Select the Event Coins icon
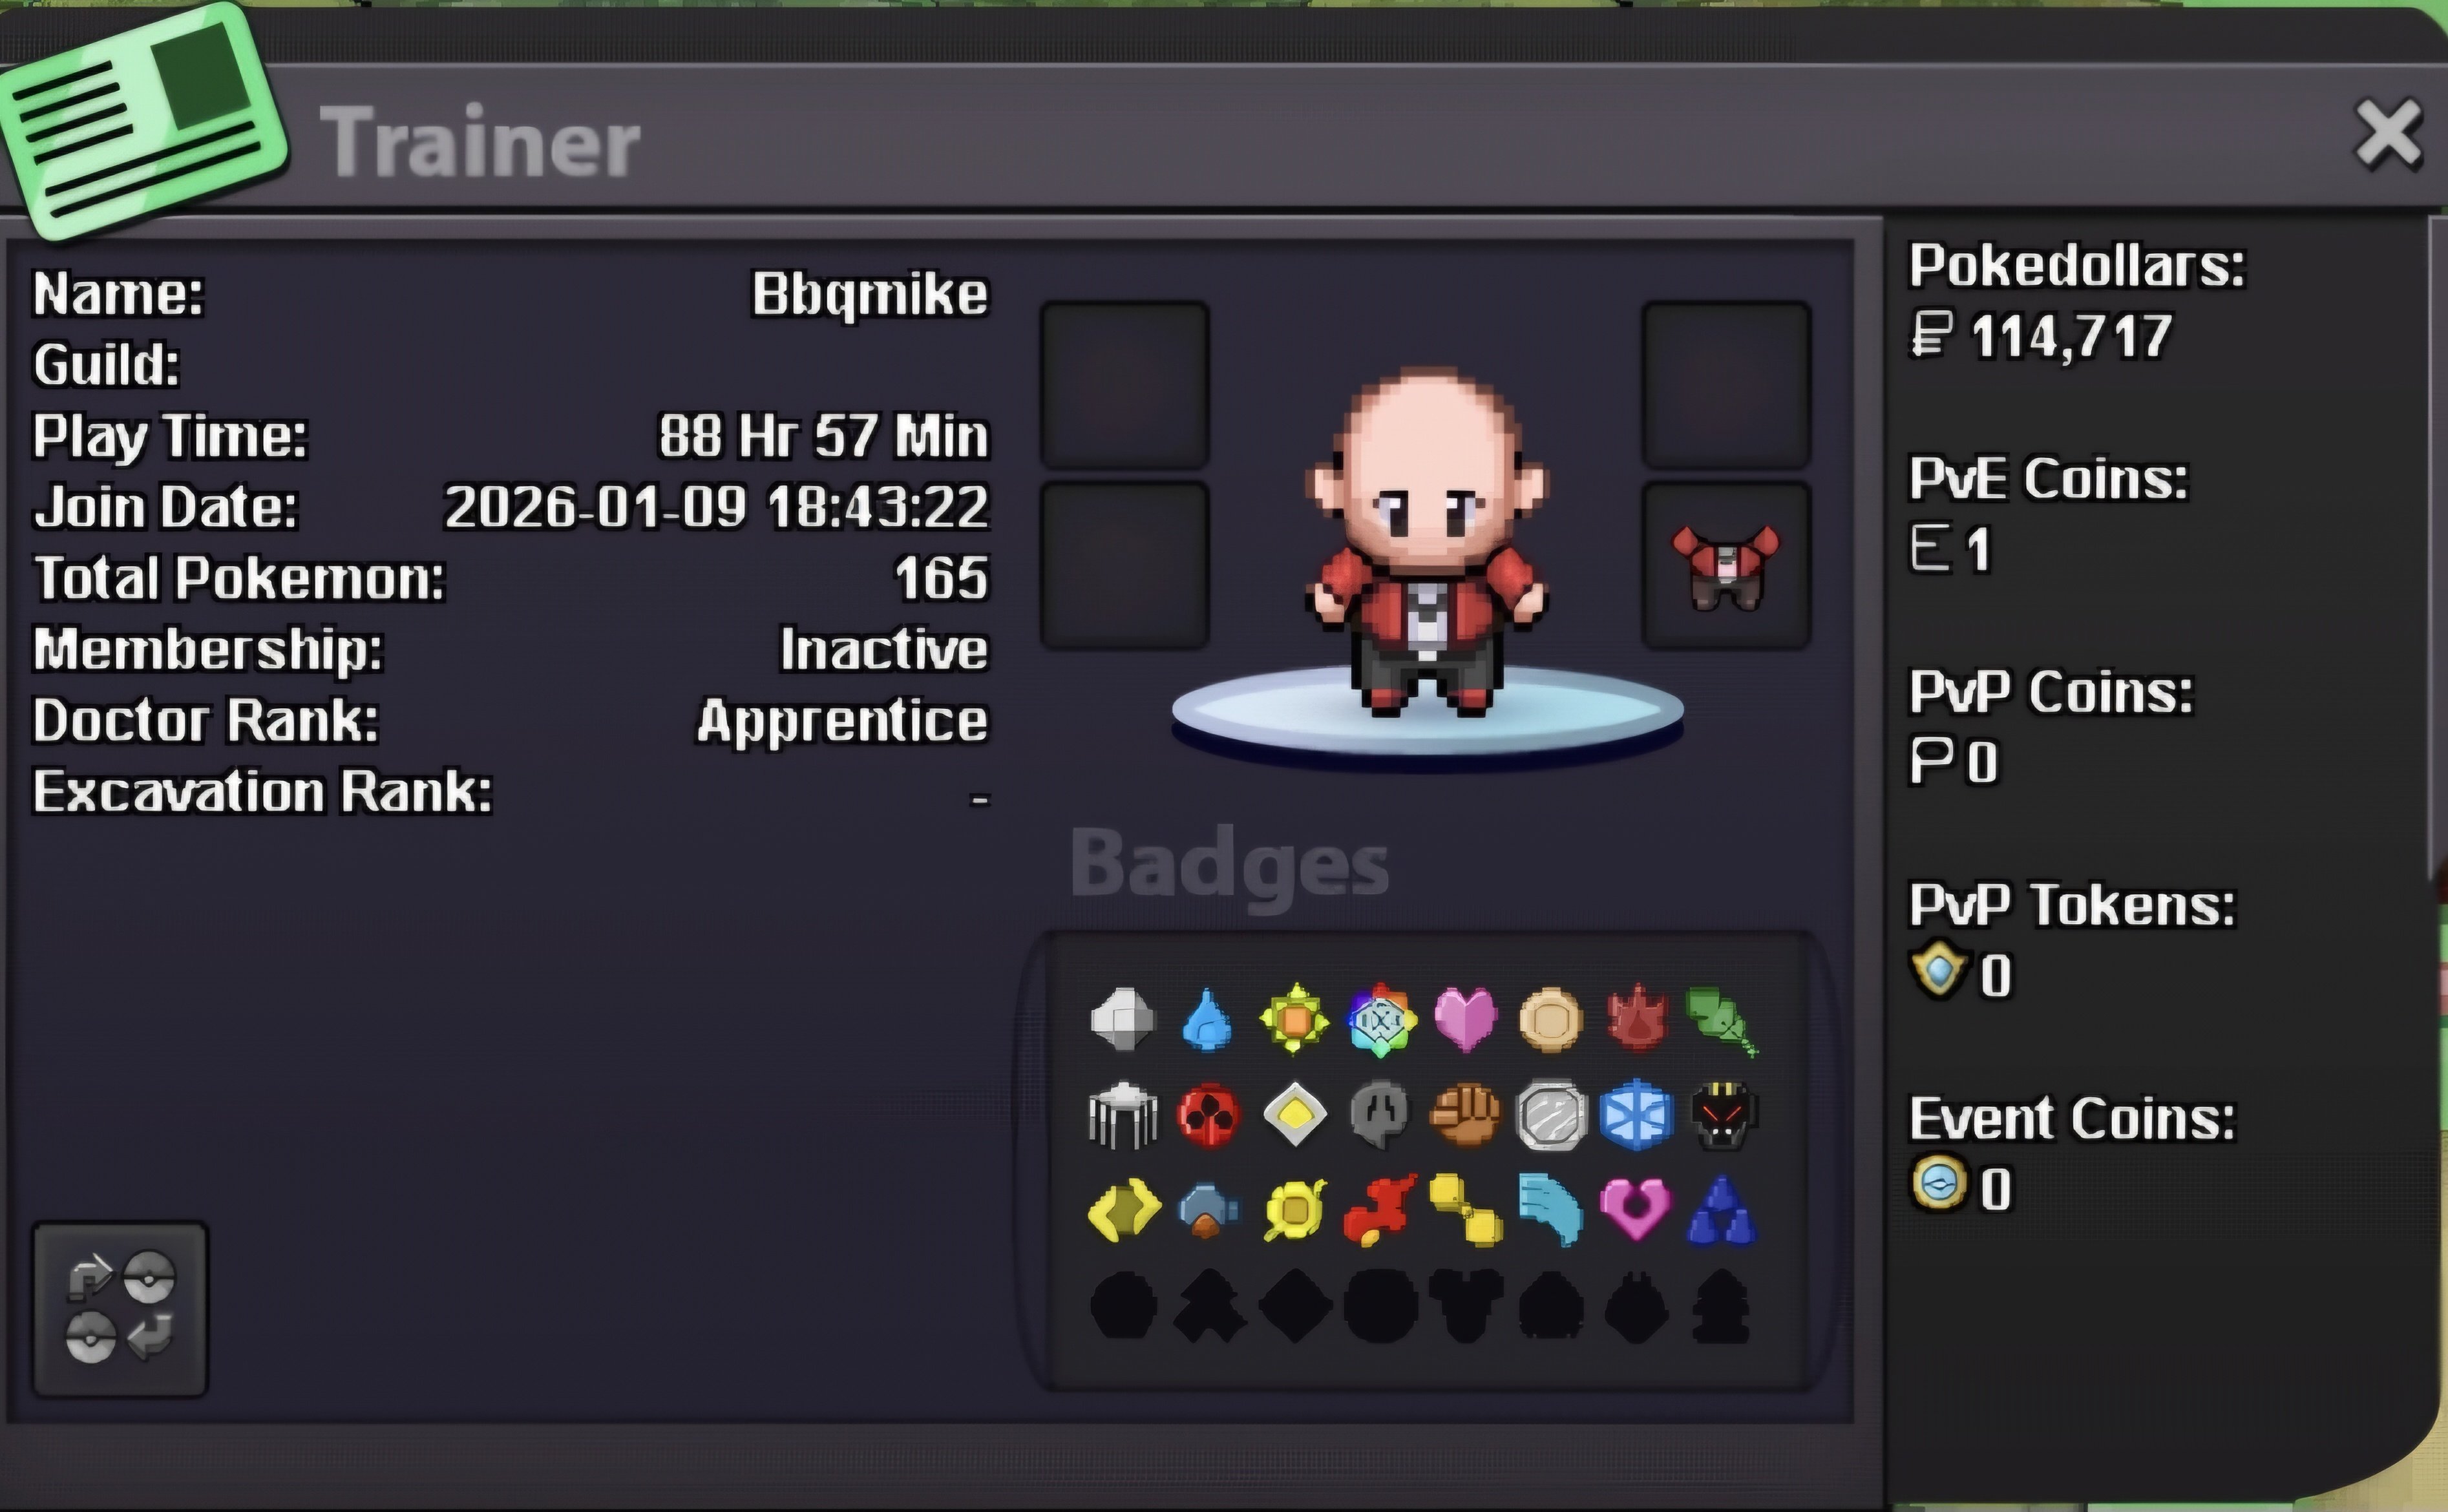 click(x=1939, y=1183)
